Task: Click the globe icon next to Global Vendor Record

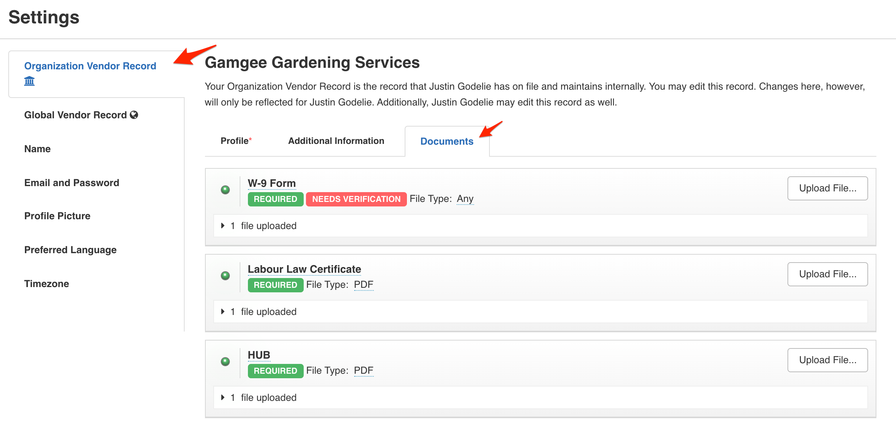Action: [134, 115]
